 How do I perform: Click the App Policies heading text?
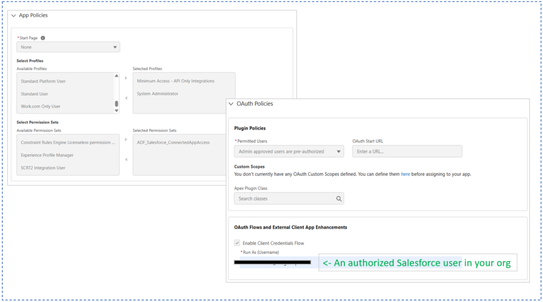33,15
